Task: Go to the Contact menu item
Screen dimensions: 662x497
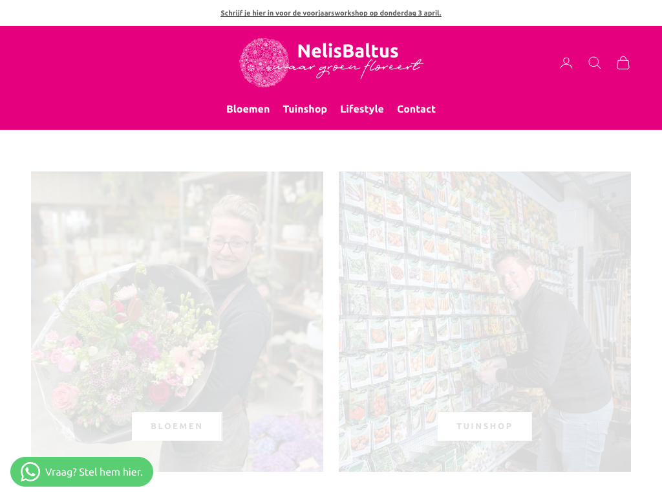Action: pos(416,109)
